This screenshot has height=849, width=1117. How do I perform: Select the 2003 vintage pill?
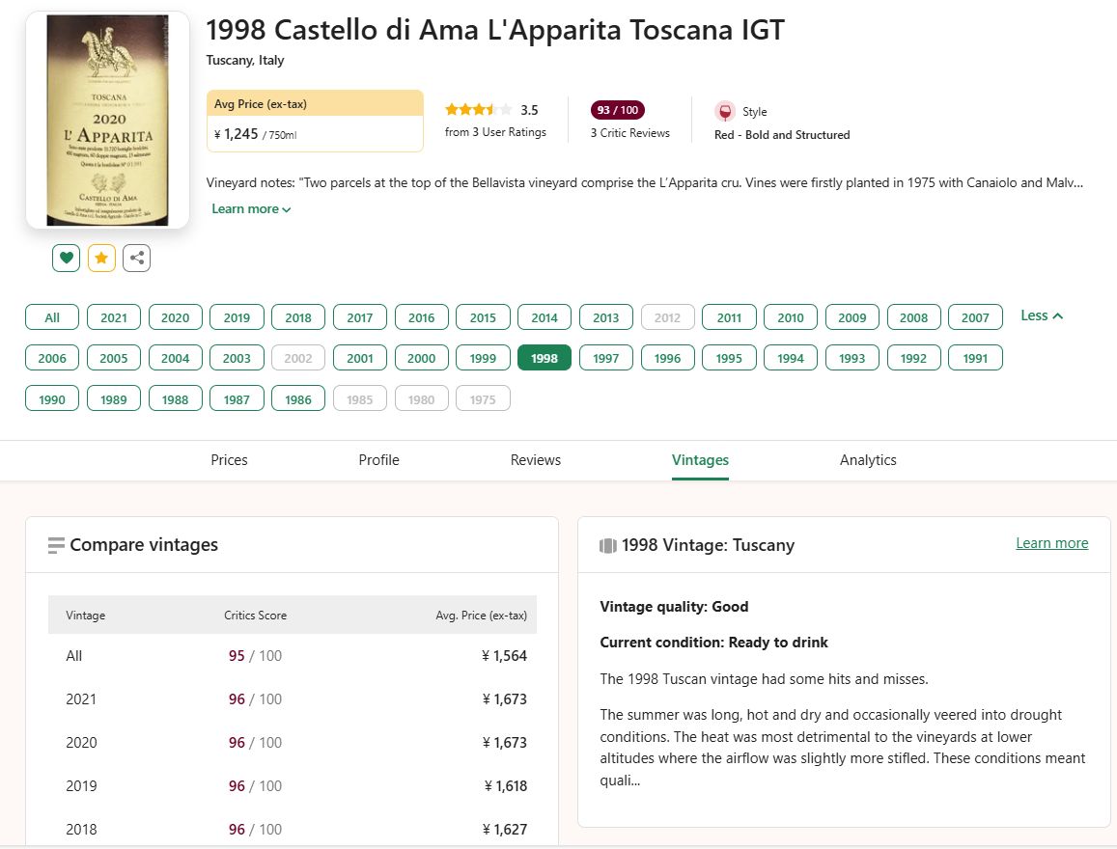point(237,358)
